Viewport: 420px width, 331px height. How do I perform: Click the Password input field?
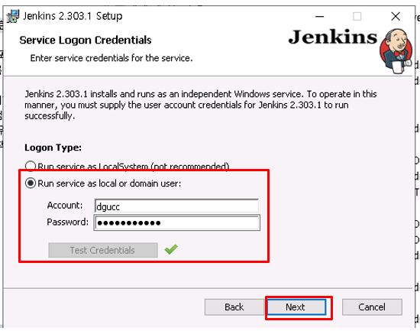(x=177, y=222)
